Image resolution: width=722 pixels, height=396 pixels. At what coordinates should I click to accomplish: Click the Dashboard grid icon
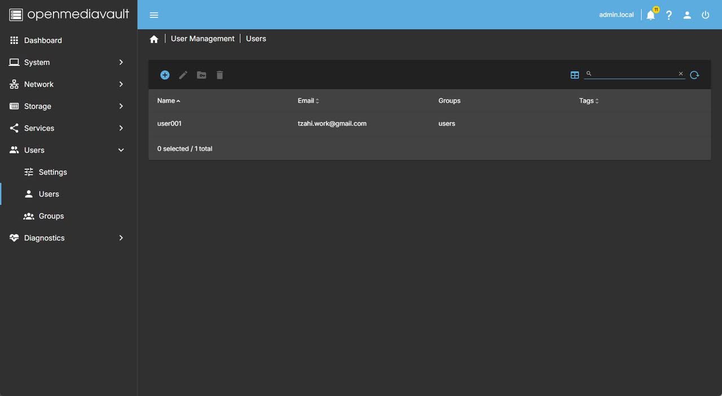click(x=14, y=41)
